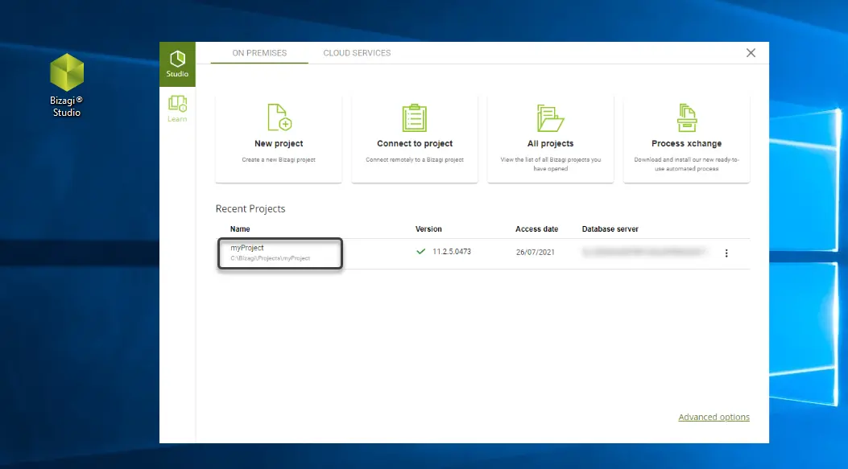Click the Connect to project card
848x469 pixels.
[x=415, y=139]
